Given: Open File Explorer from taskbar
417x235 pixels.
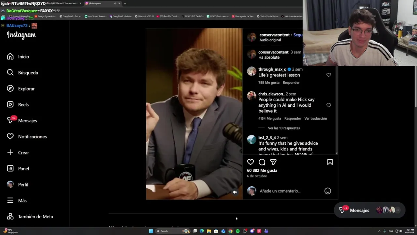Looking at the screenshot, I should tap(209, 231).
